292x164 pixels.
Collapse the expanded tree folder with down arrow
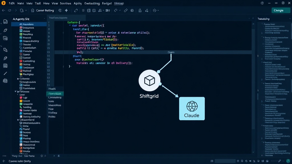(15, 91)
